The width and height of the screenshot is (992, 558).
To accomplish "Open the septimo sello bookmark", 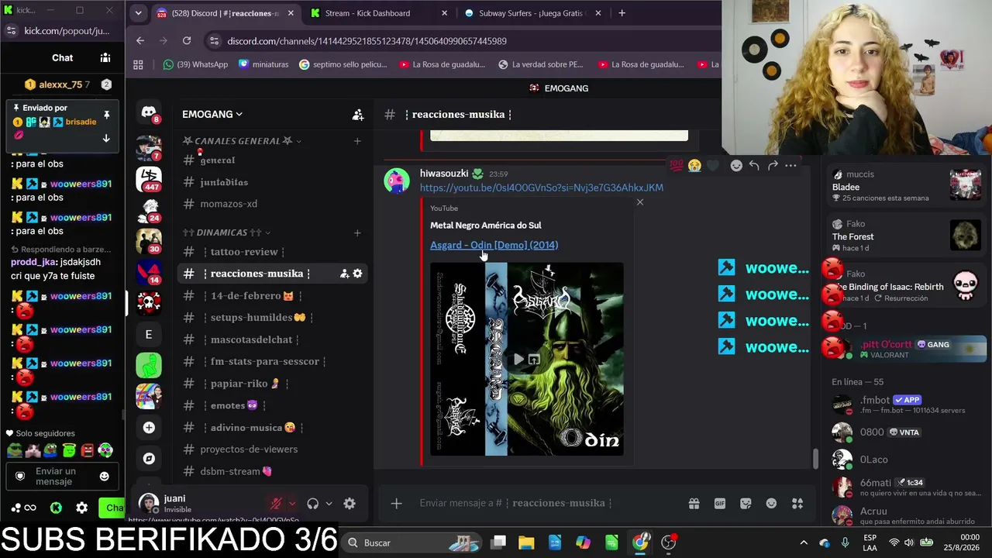I will (x=343, y=65).
